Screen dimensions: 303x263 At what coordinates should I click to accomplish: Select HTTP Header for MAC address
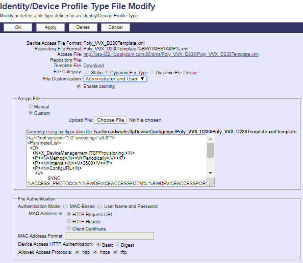[69, 221]
